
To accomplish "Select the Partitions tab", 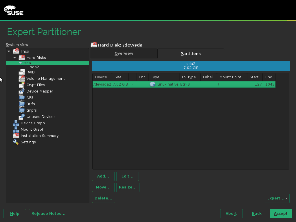I will coord(190,53).
